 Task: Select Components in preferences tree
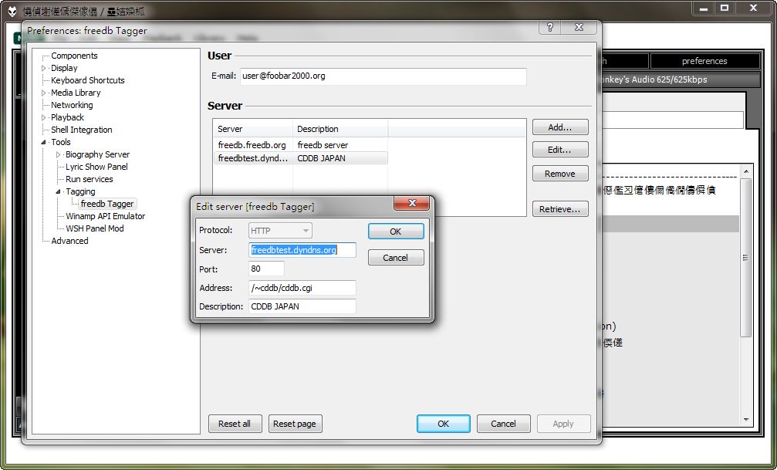click(74, 56)
